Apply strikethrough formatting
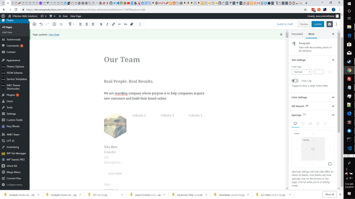The width and height of the screenshot is (355, 199). pos(119,24)
